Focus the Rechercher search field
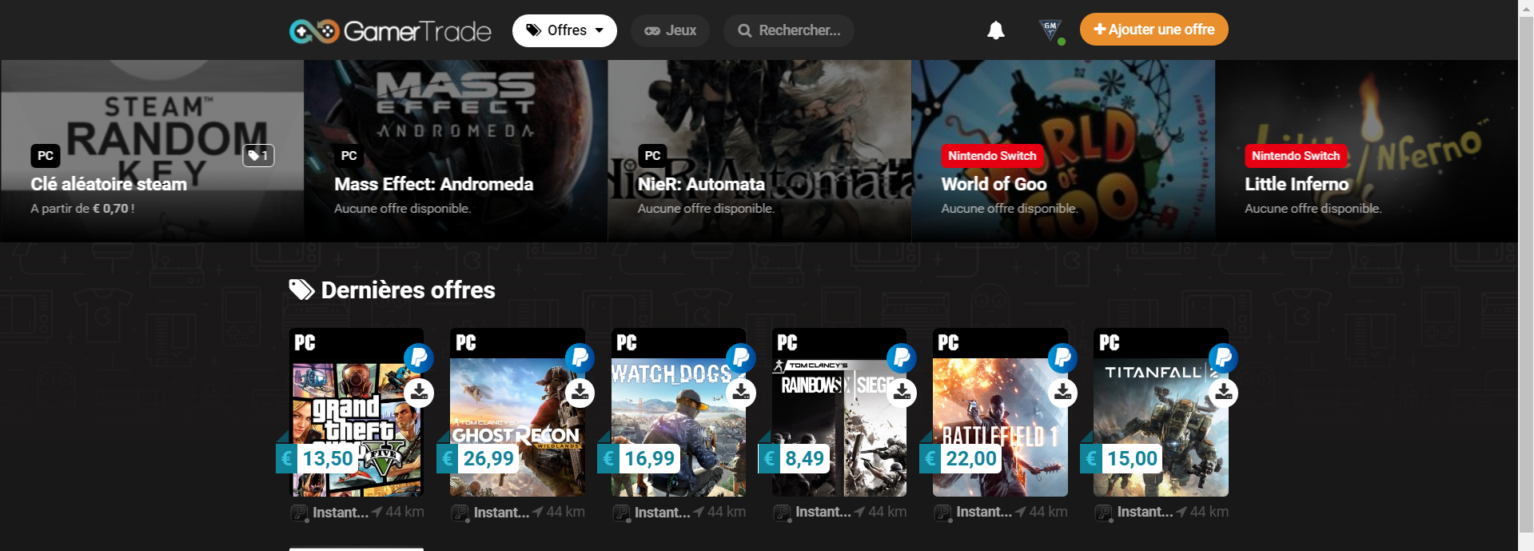Screen dimensions: 1534x551 pyautogui.click(x=789, y=30)
